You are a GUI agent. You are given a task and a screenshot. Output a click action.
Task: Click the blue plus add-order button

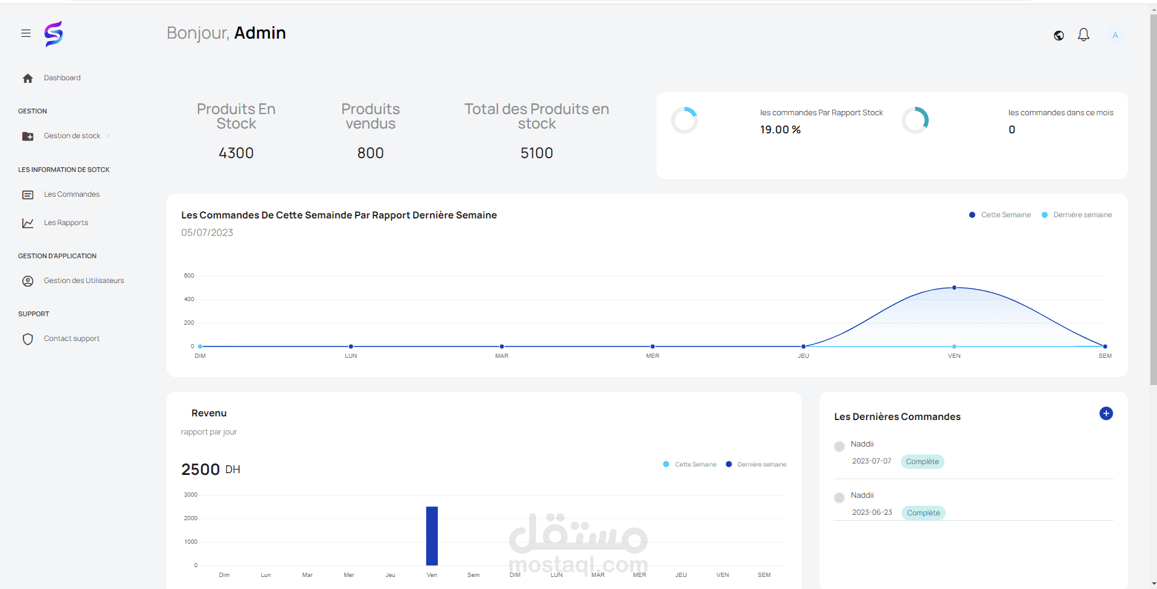(1106, 413)
